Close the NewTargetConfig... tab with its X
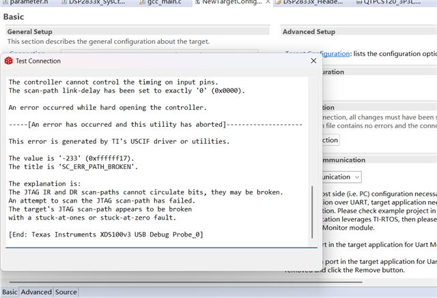The height and width of the screenshot is (298, 437). click(x=268, y=2)
